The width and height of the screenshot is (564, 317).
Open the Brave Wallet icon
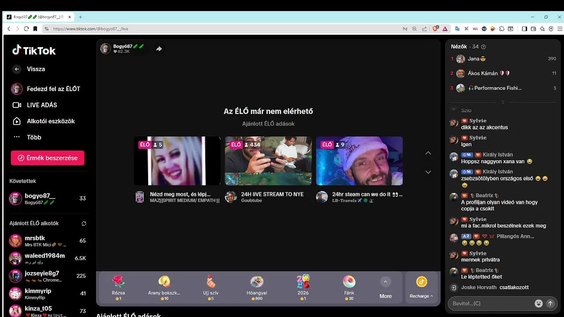(533, 29)
